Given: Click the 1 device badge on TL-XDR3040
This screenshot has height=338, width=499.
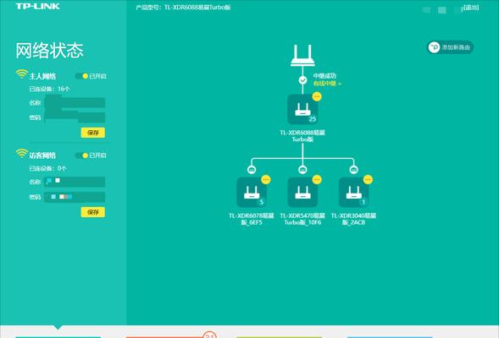Looking at the screenshot, I should 363,202.
